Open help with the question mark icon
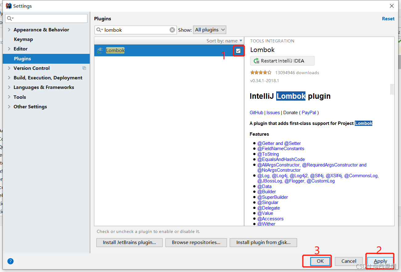The image size is (401, 272). pyautogui.click(x=10, y=261)
